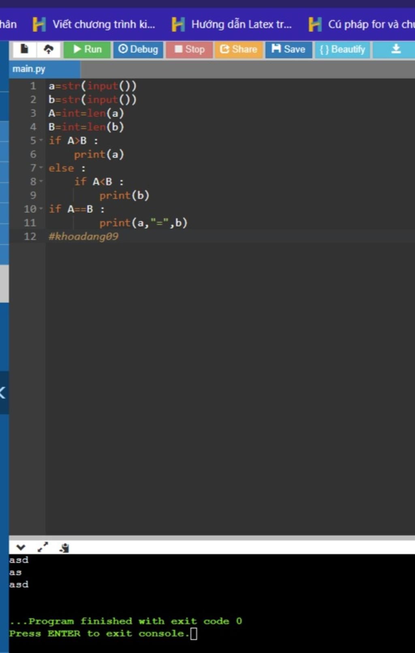Open the 'Hướng dẫn Latex tr...' bookmark
415x653 pixels.
point(232,24)
